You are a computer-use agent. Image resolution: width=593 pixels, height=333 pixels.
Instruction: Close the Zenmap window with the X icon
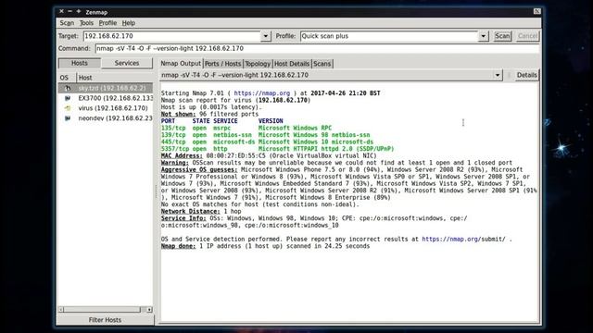(61, 11)
